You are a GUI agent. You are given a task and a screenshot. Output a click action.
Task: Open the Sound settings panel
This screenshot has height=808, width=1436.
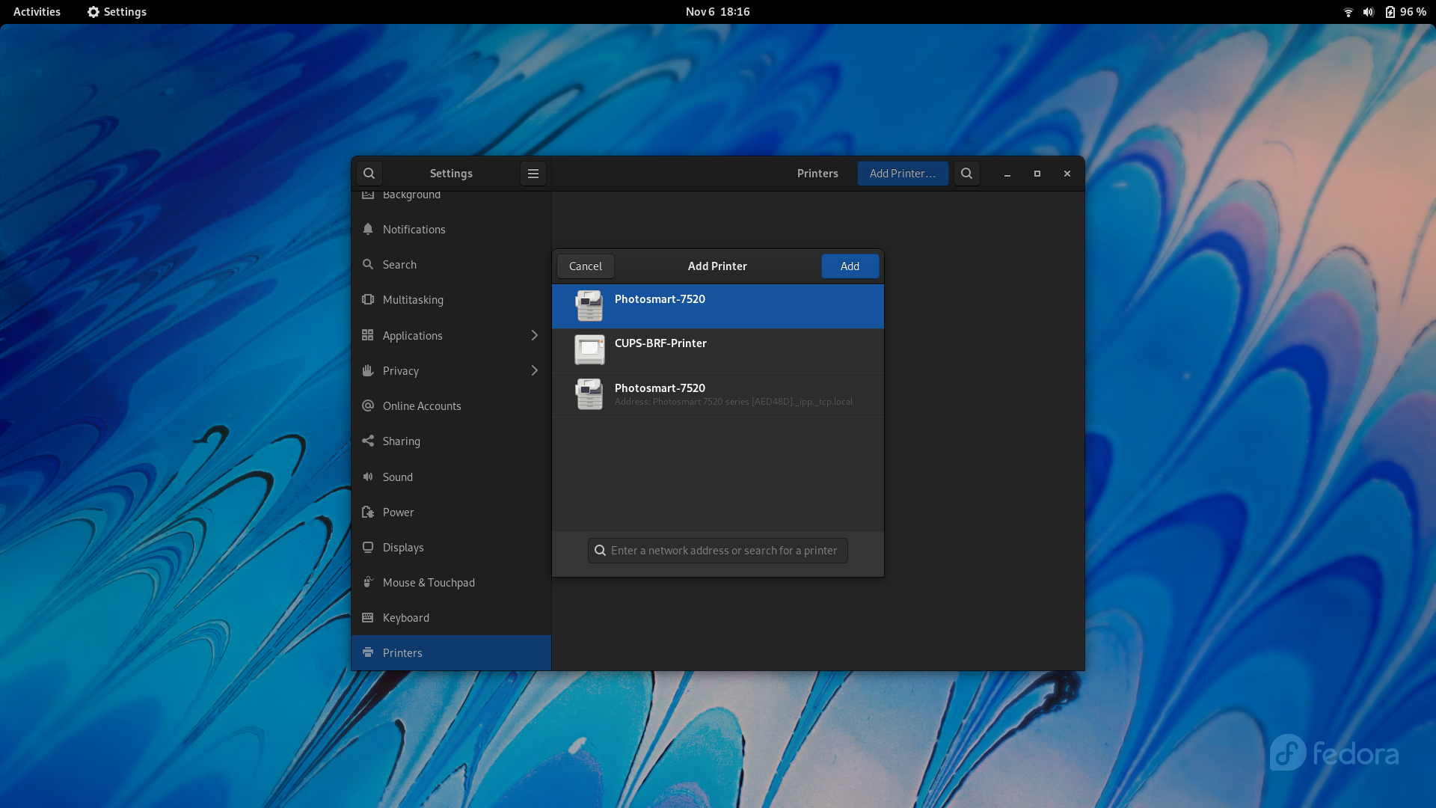tap(451, 477)
